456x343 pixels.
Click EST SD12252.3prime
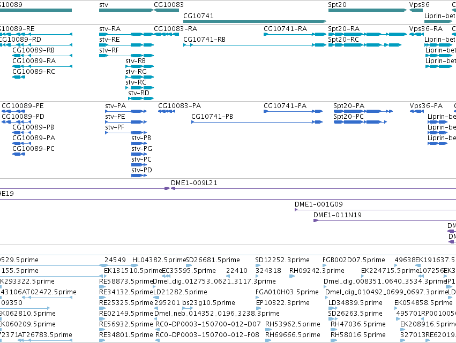tap(282, 260)
